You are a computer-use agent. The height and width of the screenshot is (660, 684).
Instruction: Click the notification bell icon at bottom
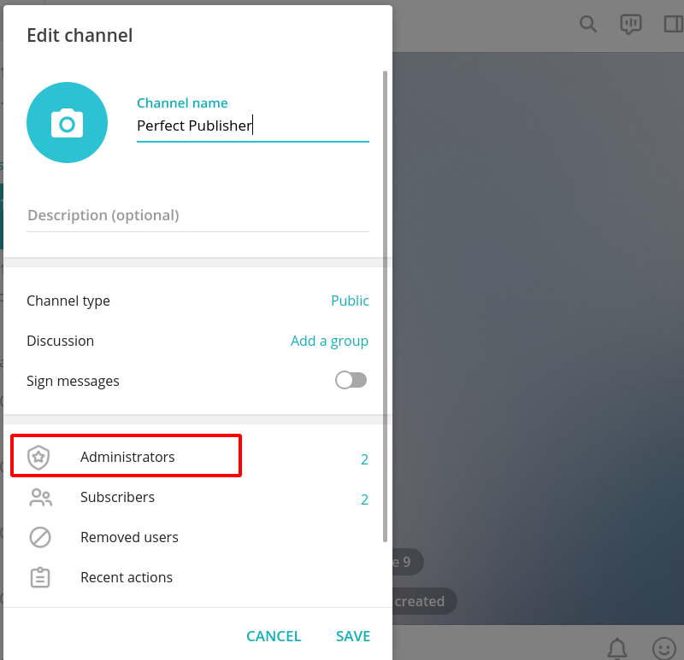[617, 648]
